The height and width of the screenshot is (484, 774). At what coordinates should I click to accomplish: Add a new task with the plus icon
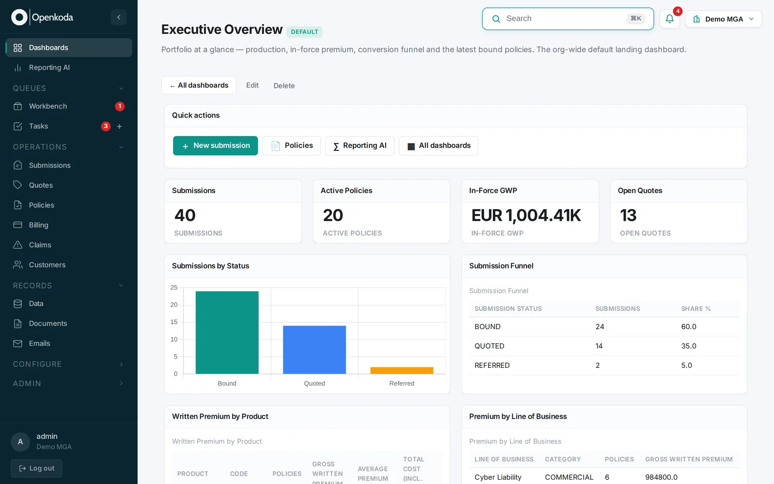119,126
